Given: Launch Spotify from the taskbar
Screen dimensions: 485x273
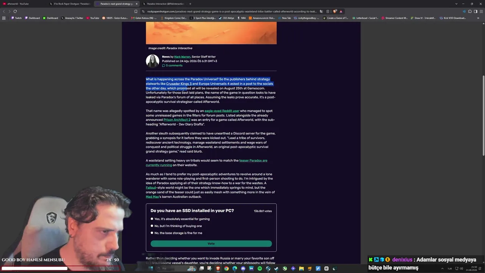Looking at the screenshot, I should click(260, 268).
